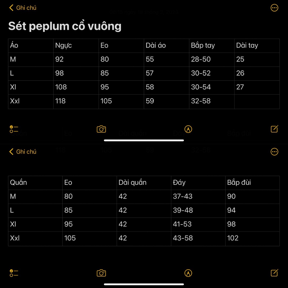Compose a new note under the Áo table
This screenshot has width=288, height=288.
coord(274,129)
